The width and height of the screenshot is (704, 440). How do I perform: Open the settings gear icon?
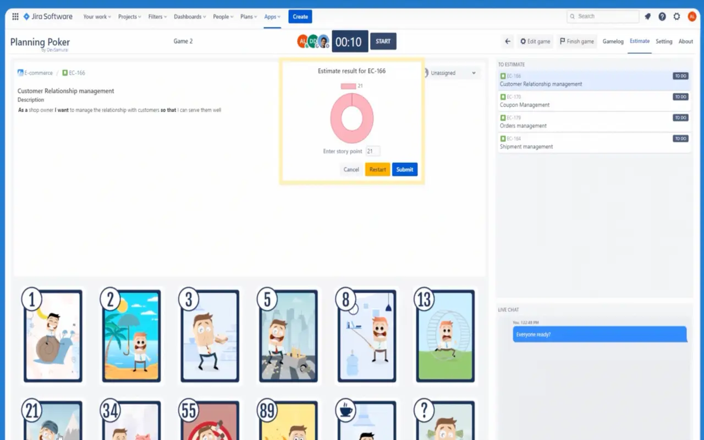tap(676, 16)
